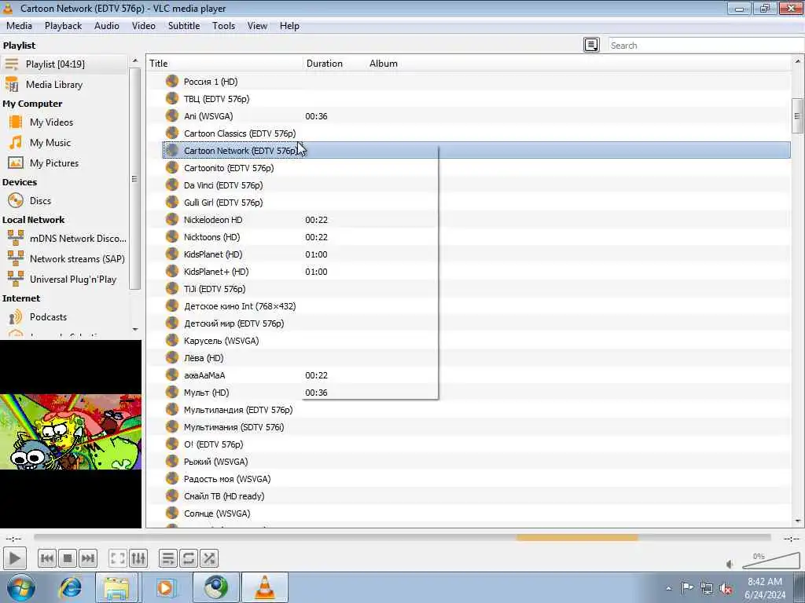This screenshot has width=805, height=603.
Task: Select mDNS Network Discovery item
Action: (x=64, y=239)
